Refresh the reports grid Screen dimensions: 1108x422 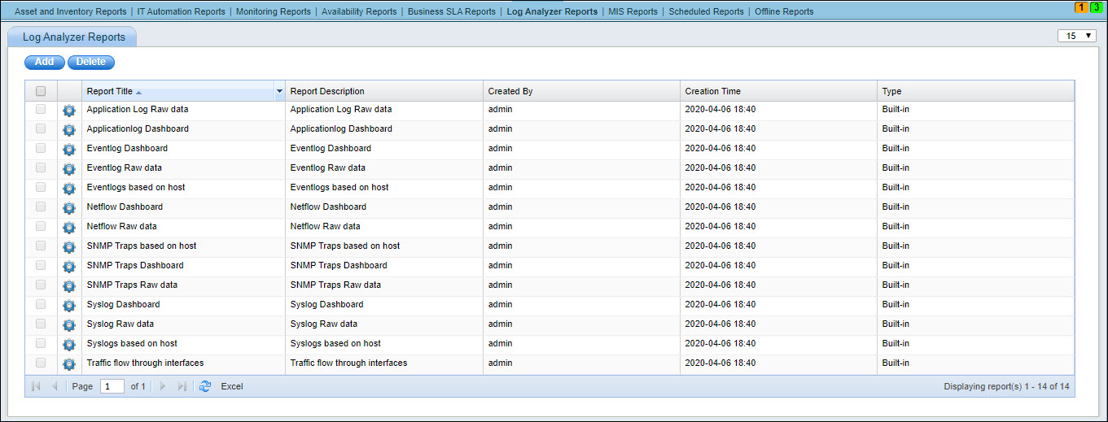pyautogui.click(x=205, y=386)
